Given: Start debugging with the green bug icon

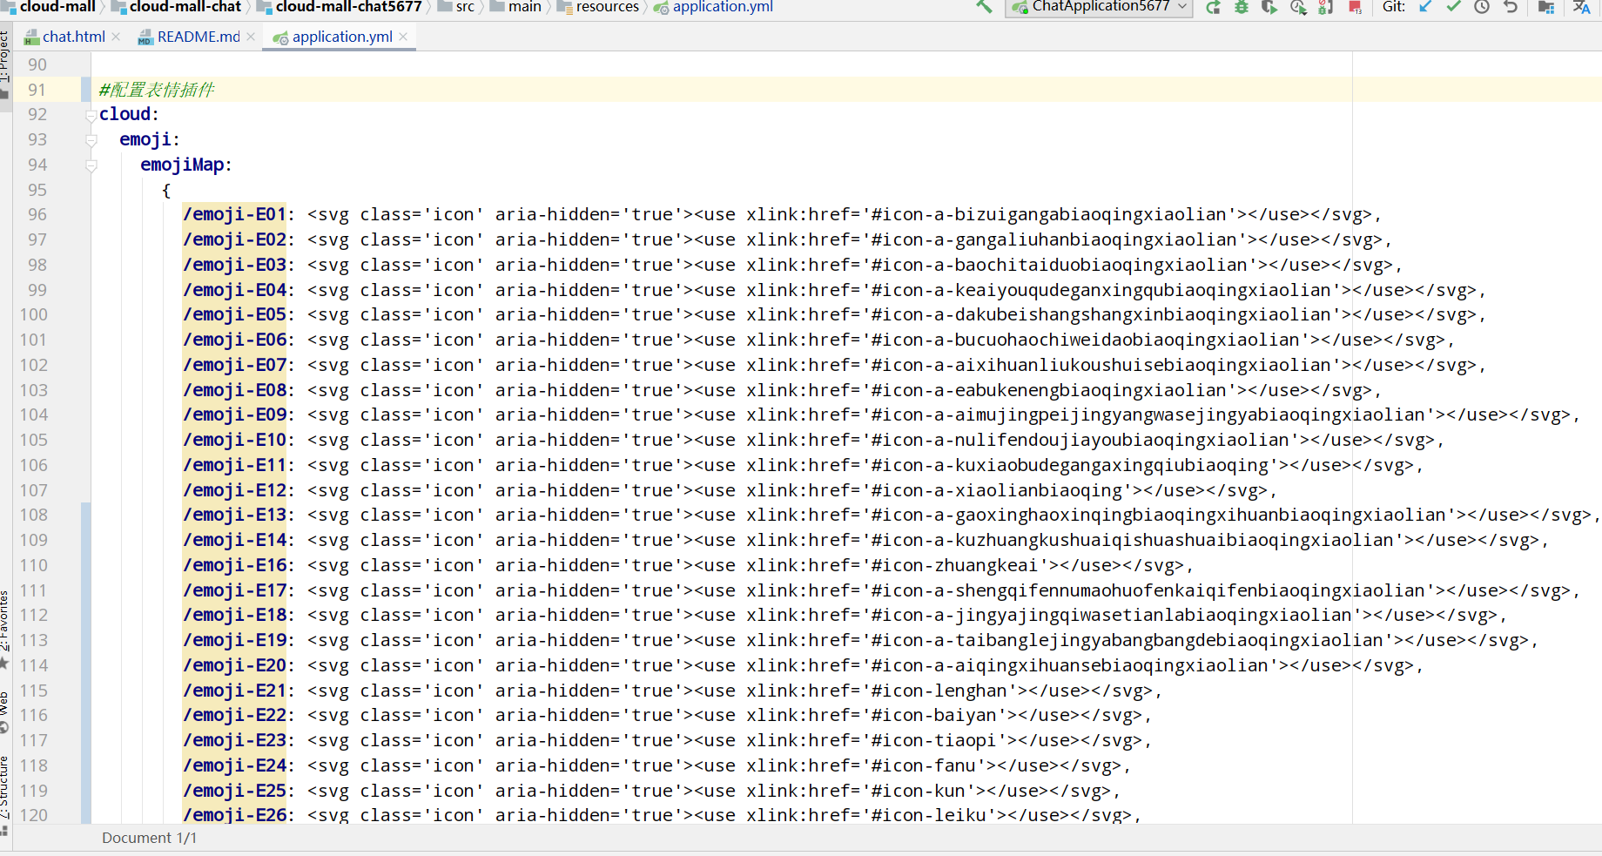Looking at the screenshot, I should (x=1242, y=7).
